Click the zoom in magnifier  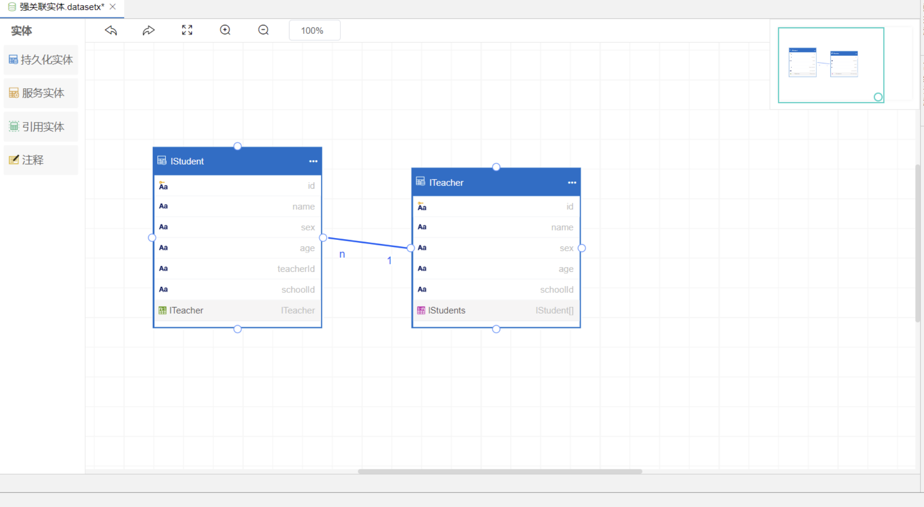(225, 31)
